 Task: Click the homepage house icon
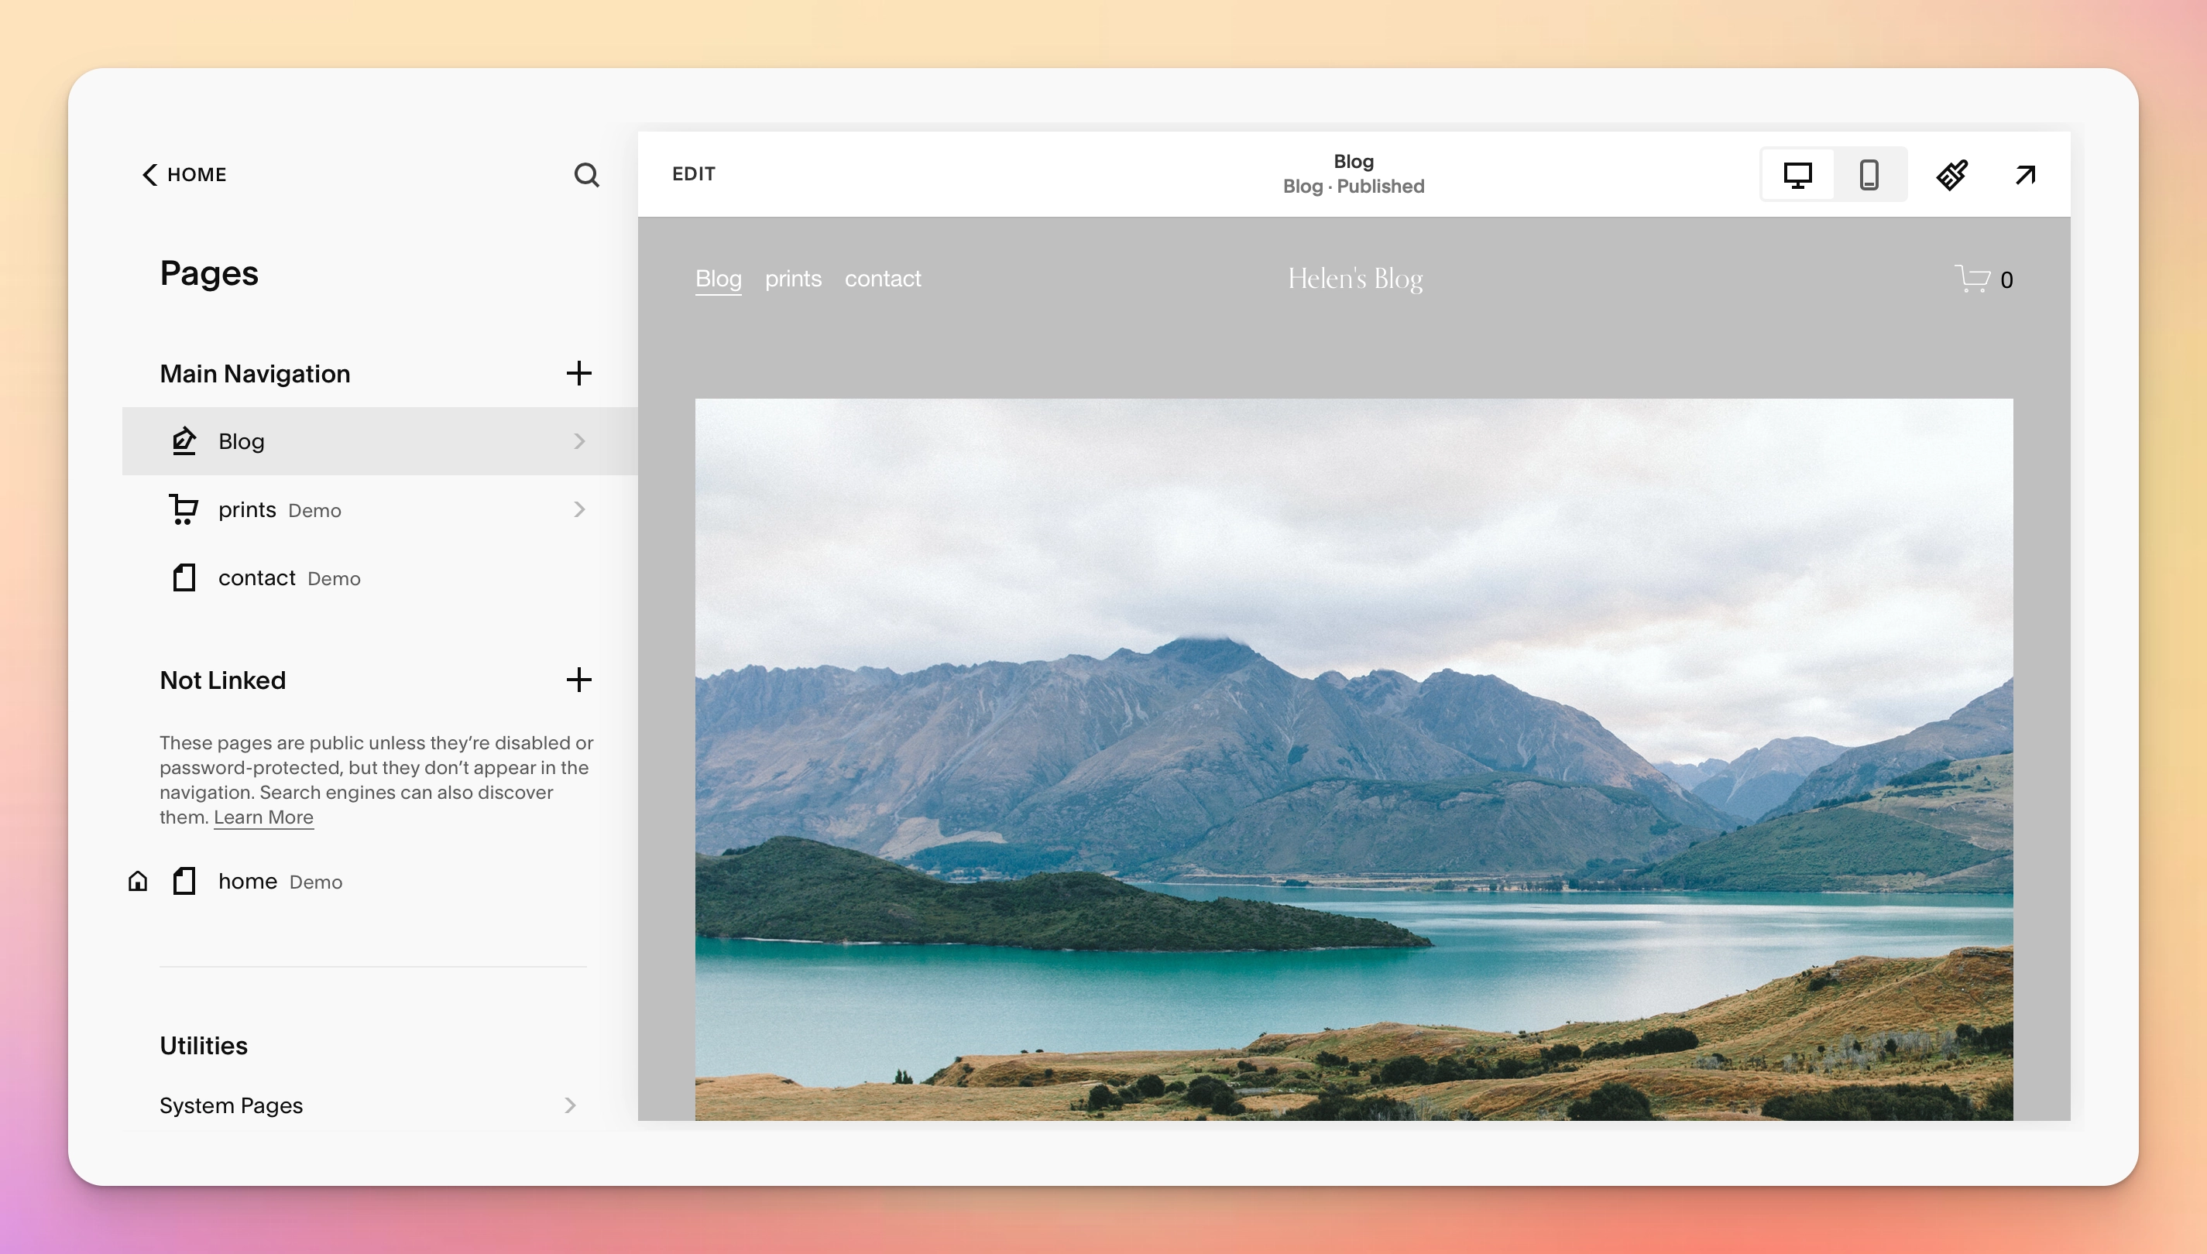pos(138,880)
